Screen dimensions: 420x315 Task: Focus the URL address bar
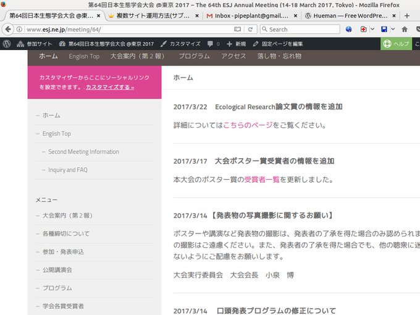click(128, 29)
